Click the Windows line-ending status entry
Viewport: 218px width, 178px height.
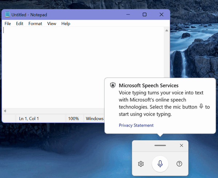(95, 119)
